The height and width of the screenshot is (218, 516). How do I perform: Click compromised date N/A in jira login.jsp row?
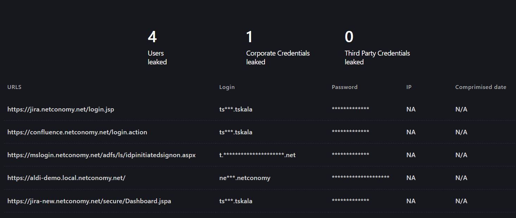click(461, 109)
